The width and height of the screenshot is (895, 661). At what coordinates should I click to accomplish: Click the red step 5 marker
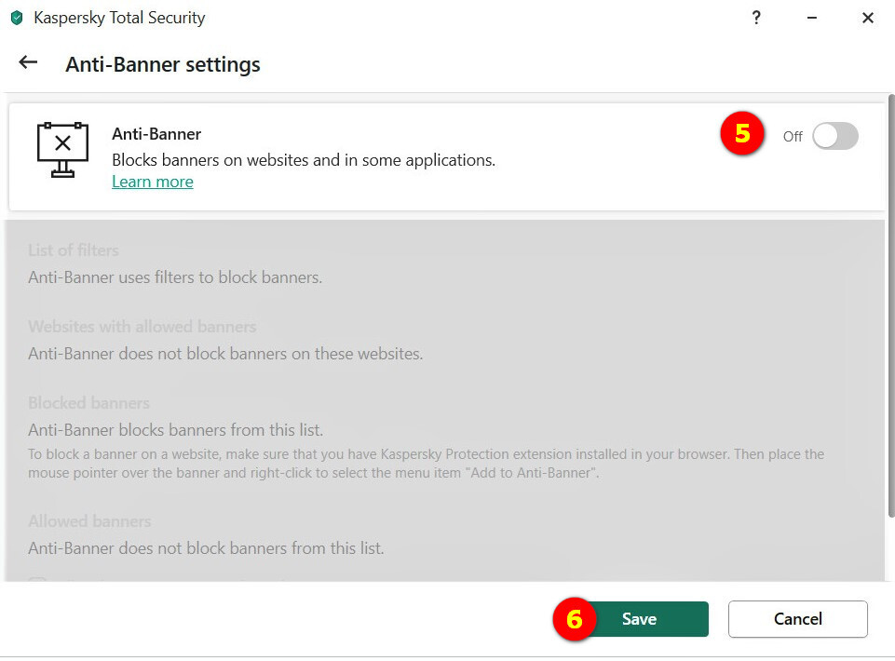[741, 134]
